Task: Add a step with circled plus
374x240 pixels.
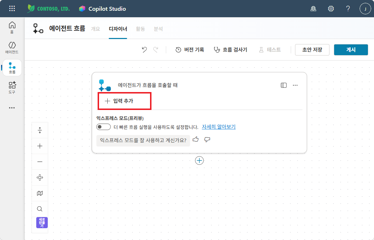Action: [200, 160]
